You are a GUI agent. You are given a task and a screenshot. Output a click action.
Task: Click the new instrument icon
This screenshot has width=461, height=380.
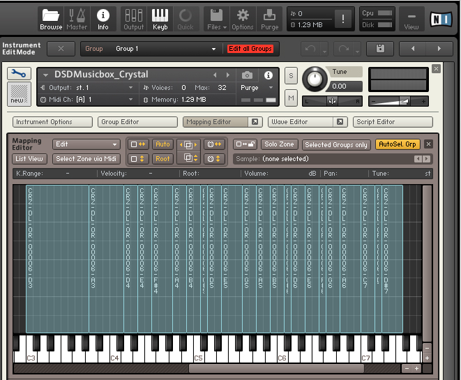point(19,94)
